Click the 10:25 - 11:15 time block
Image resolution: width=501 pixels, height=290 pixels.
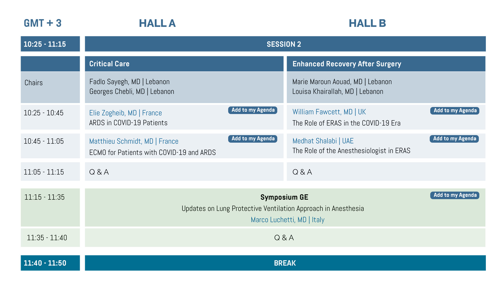tap(50, 44)
